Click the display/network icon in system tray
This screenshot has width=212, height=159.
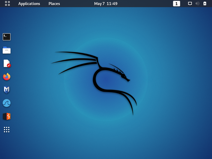tap(190, 3)
